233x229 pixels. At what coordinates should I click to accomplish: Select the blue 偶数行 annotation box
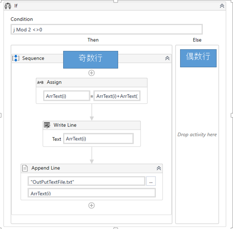[x=198, y=58]
